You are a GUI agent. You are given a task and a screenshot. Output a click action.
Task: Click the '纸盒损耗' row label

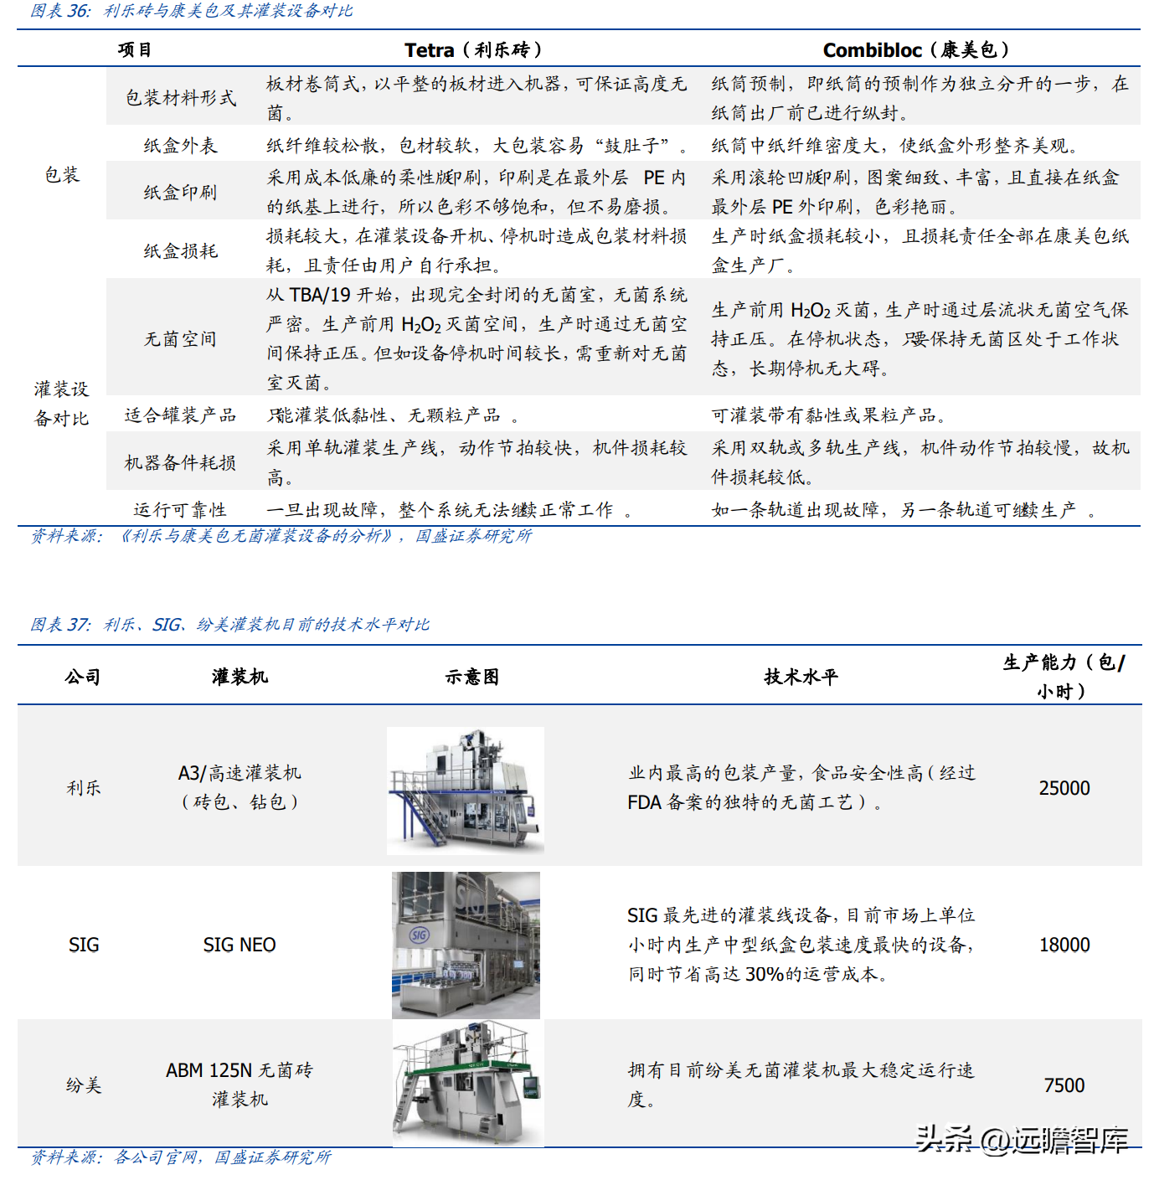click(180, 250)
